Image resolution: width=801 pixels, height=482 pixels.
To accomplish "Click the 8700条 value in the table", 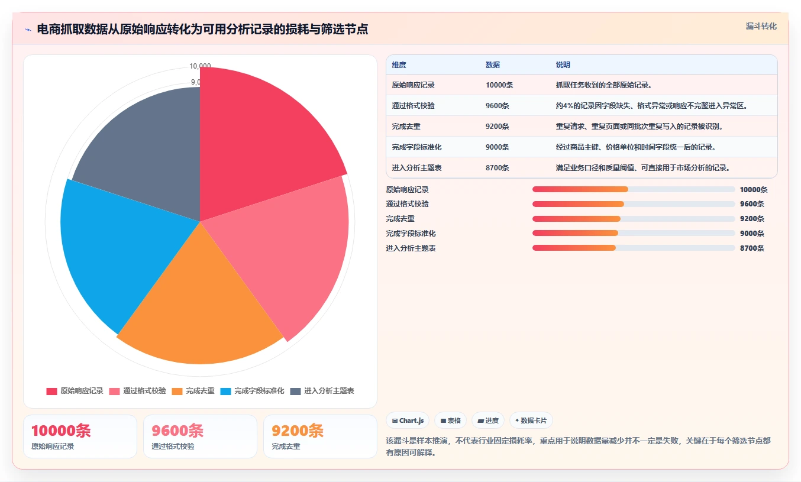I will coord(498,168).
